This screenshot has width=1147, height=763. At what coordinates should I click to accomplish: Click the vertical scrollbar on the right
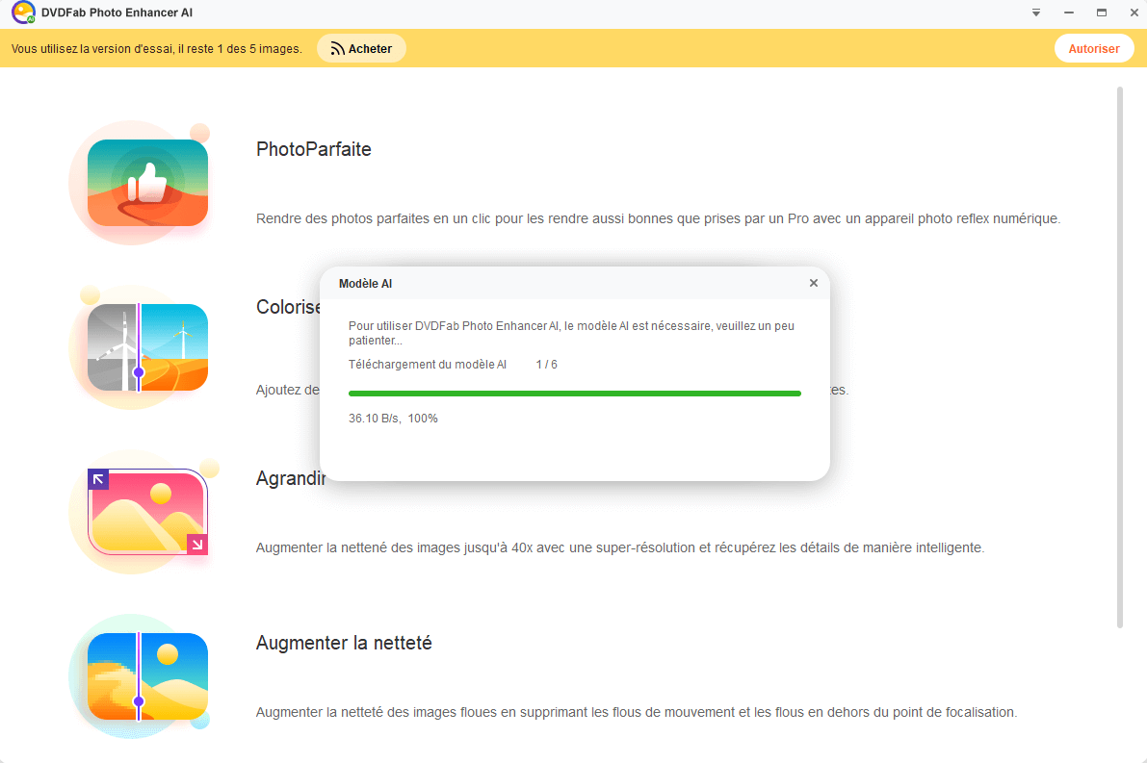click(1119, 357)
